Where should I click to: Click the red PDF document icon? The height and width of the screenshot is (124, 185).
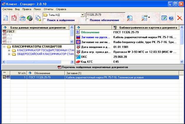pyautogui.click(x=14, y=18)
